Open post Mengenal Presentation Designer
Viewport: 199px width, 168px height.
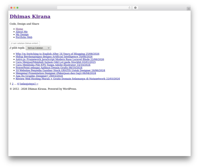click(56, 73)
